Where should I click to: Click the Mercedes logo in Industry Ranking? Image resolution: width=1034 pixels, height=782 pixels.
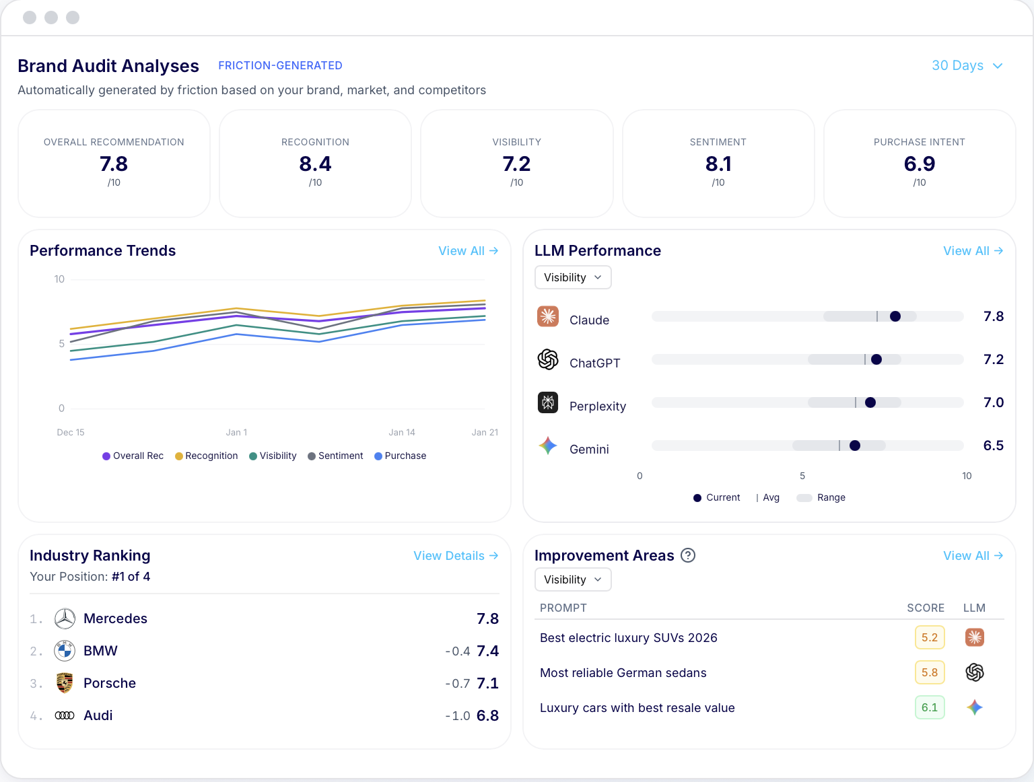click(x=65, y=618)
